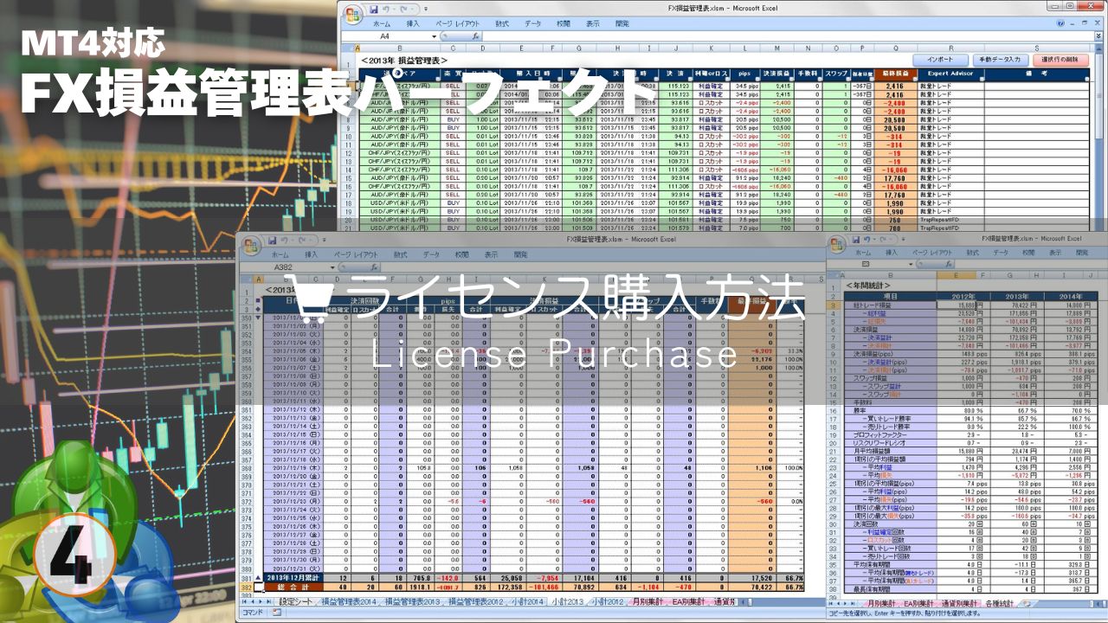Open Name Box dropdown beside A382
Screen dimensions: 1108x623
[331, 267]
